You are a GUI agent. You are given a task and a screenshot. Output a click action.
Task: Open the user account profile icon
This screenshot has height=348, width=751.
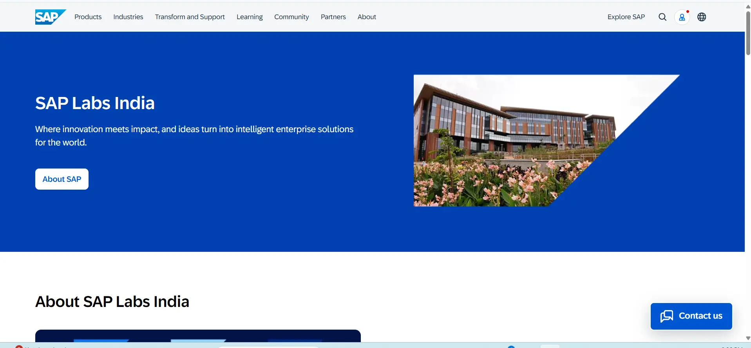pos(682,17)
